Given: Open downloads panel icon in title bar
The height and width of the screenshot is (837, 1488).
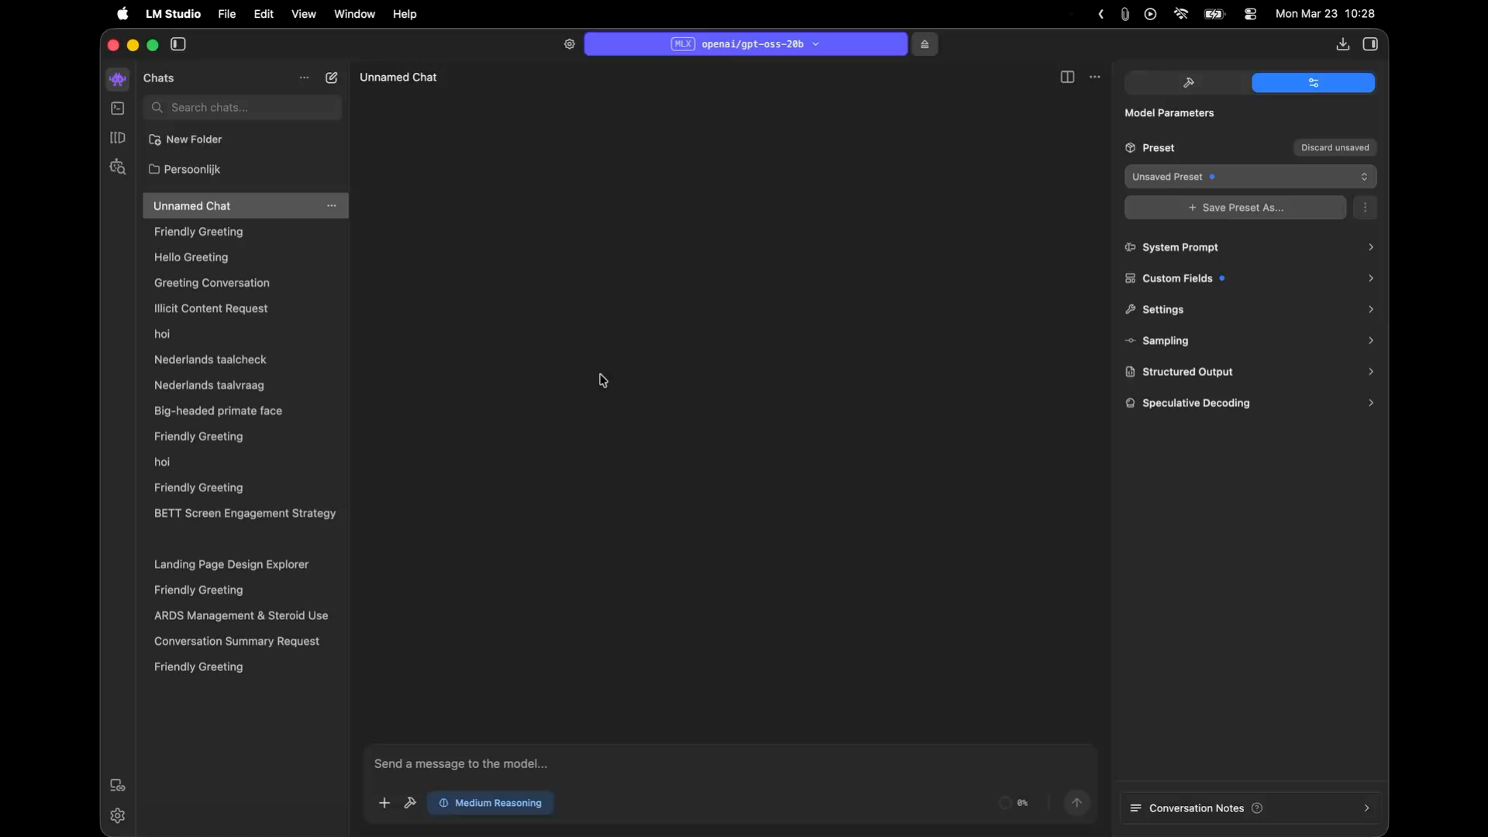Looking at the screenshot, I should click(x=1343, y=44).
